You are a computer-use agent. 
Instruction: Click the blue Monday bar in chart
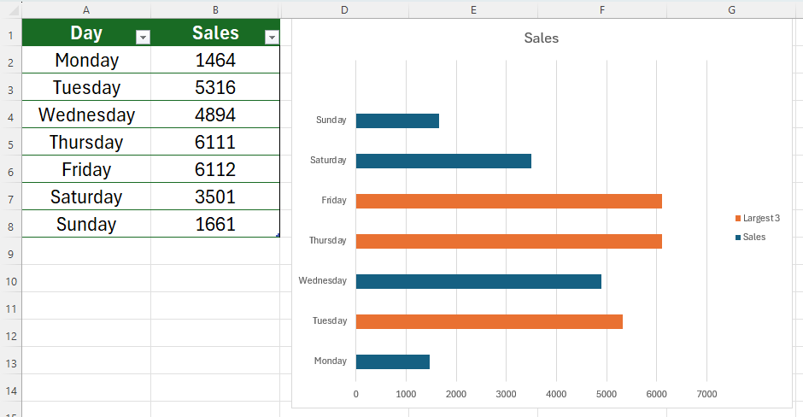click(x=392, y=361)
